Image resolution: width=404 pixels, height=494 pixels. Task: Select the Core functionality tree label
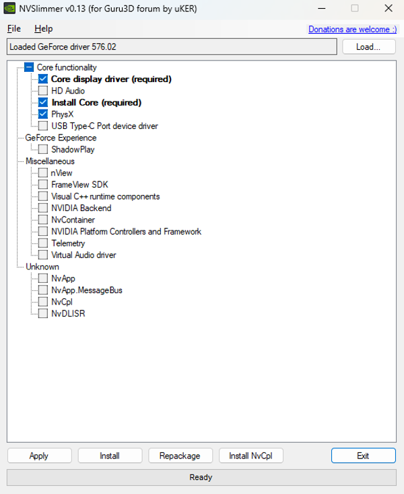point(67,67)
